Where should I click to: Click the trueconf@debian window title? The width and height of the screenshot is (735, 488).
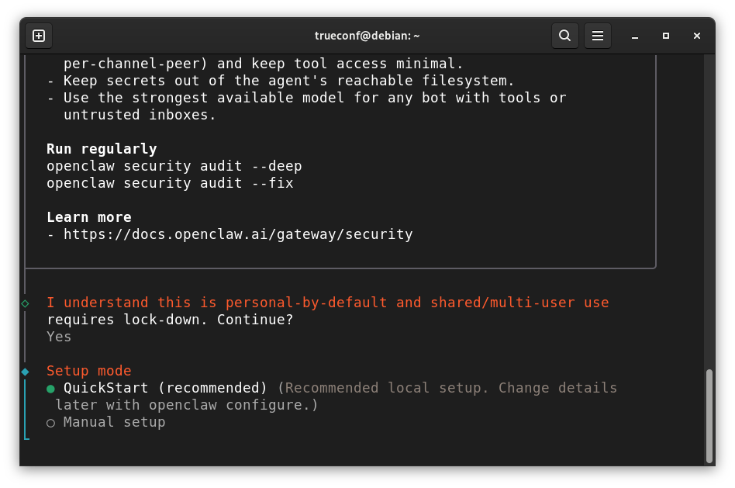(367, 36)
